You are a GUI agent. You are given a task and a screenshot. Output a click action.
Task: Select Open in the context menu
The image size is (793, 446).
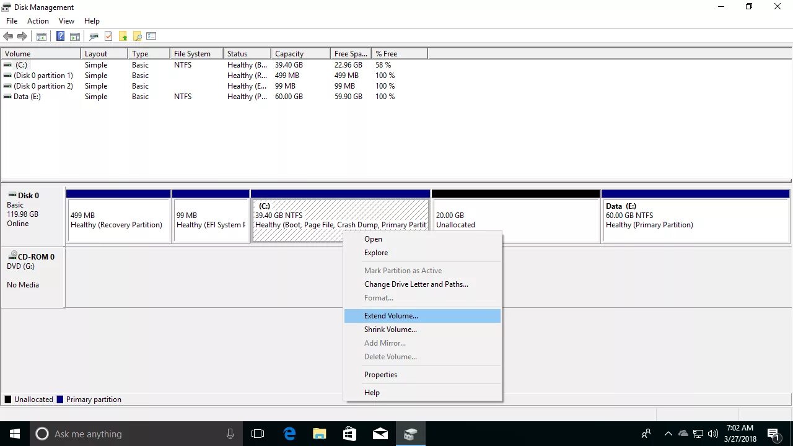pyautogui.click(x=423, y=239)
